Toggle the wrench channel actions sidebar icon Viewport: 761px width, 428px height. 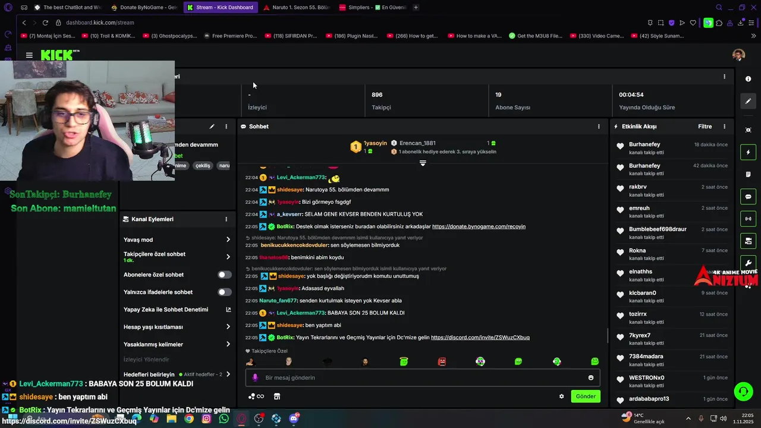pyautogui.click(x=748, y=263)
